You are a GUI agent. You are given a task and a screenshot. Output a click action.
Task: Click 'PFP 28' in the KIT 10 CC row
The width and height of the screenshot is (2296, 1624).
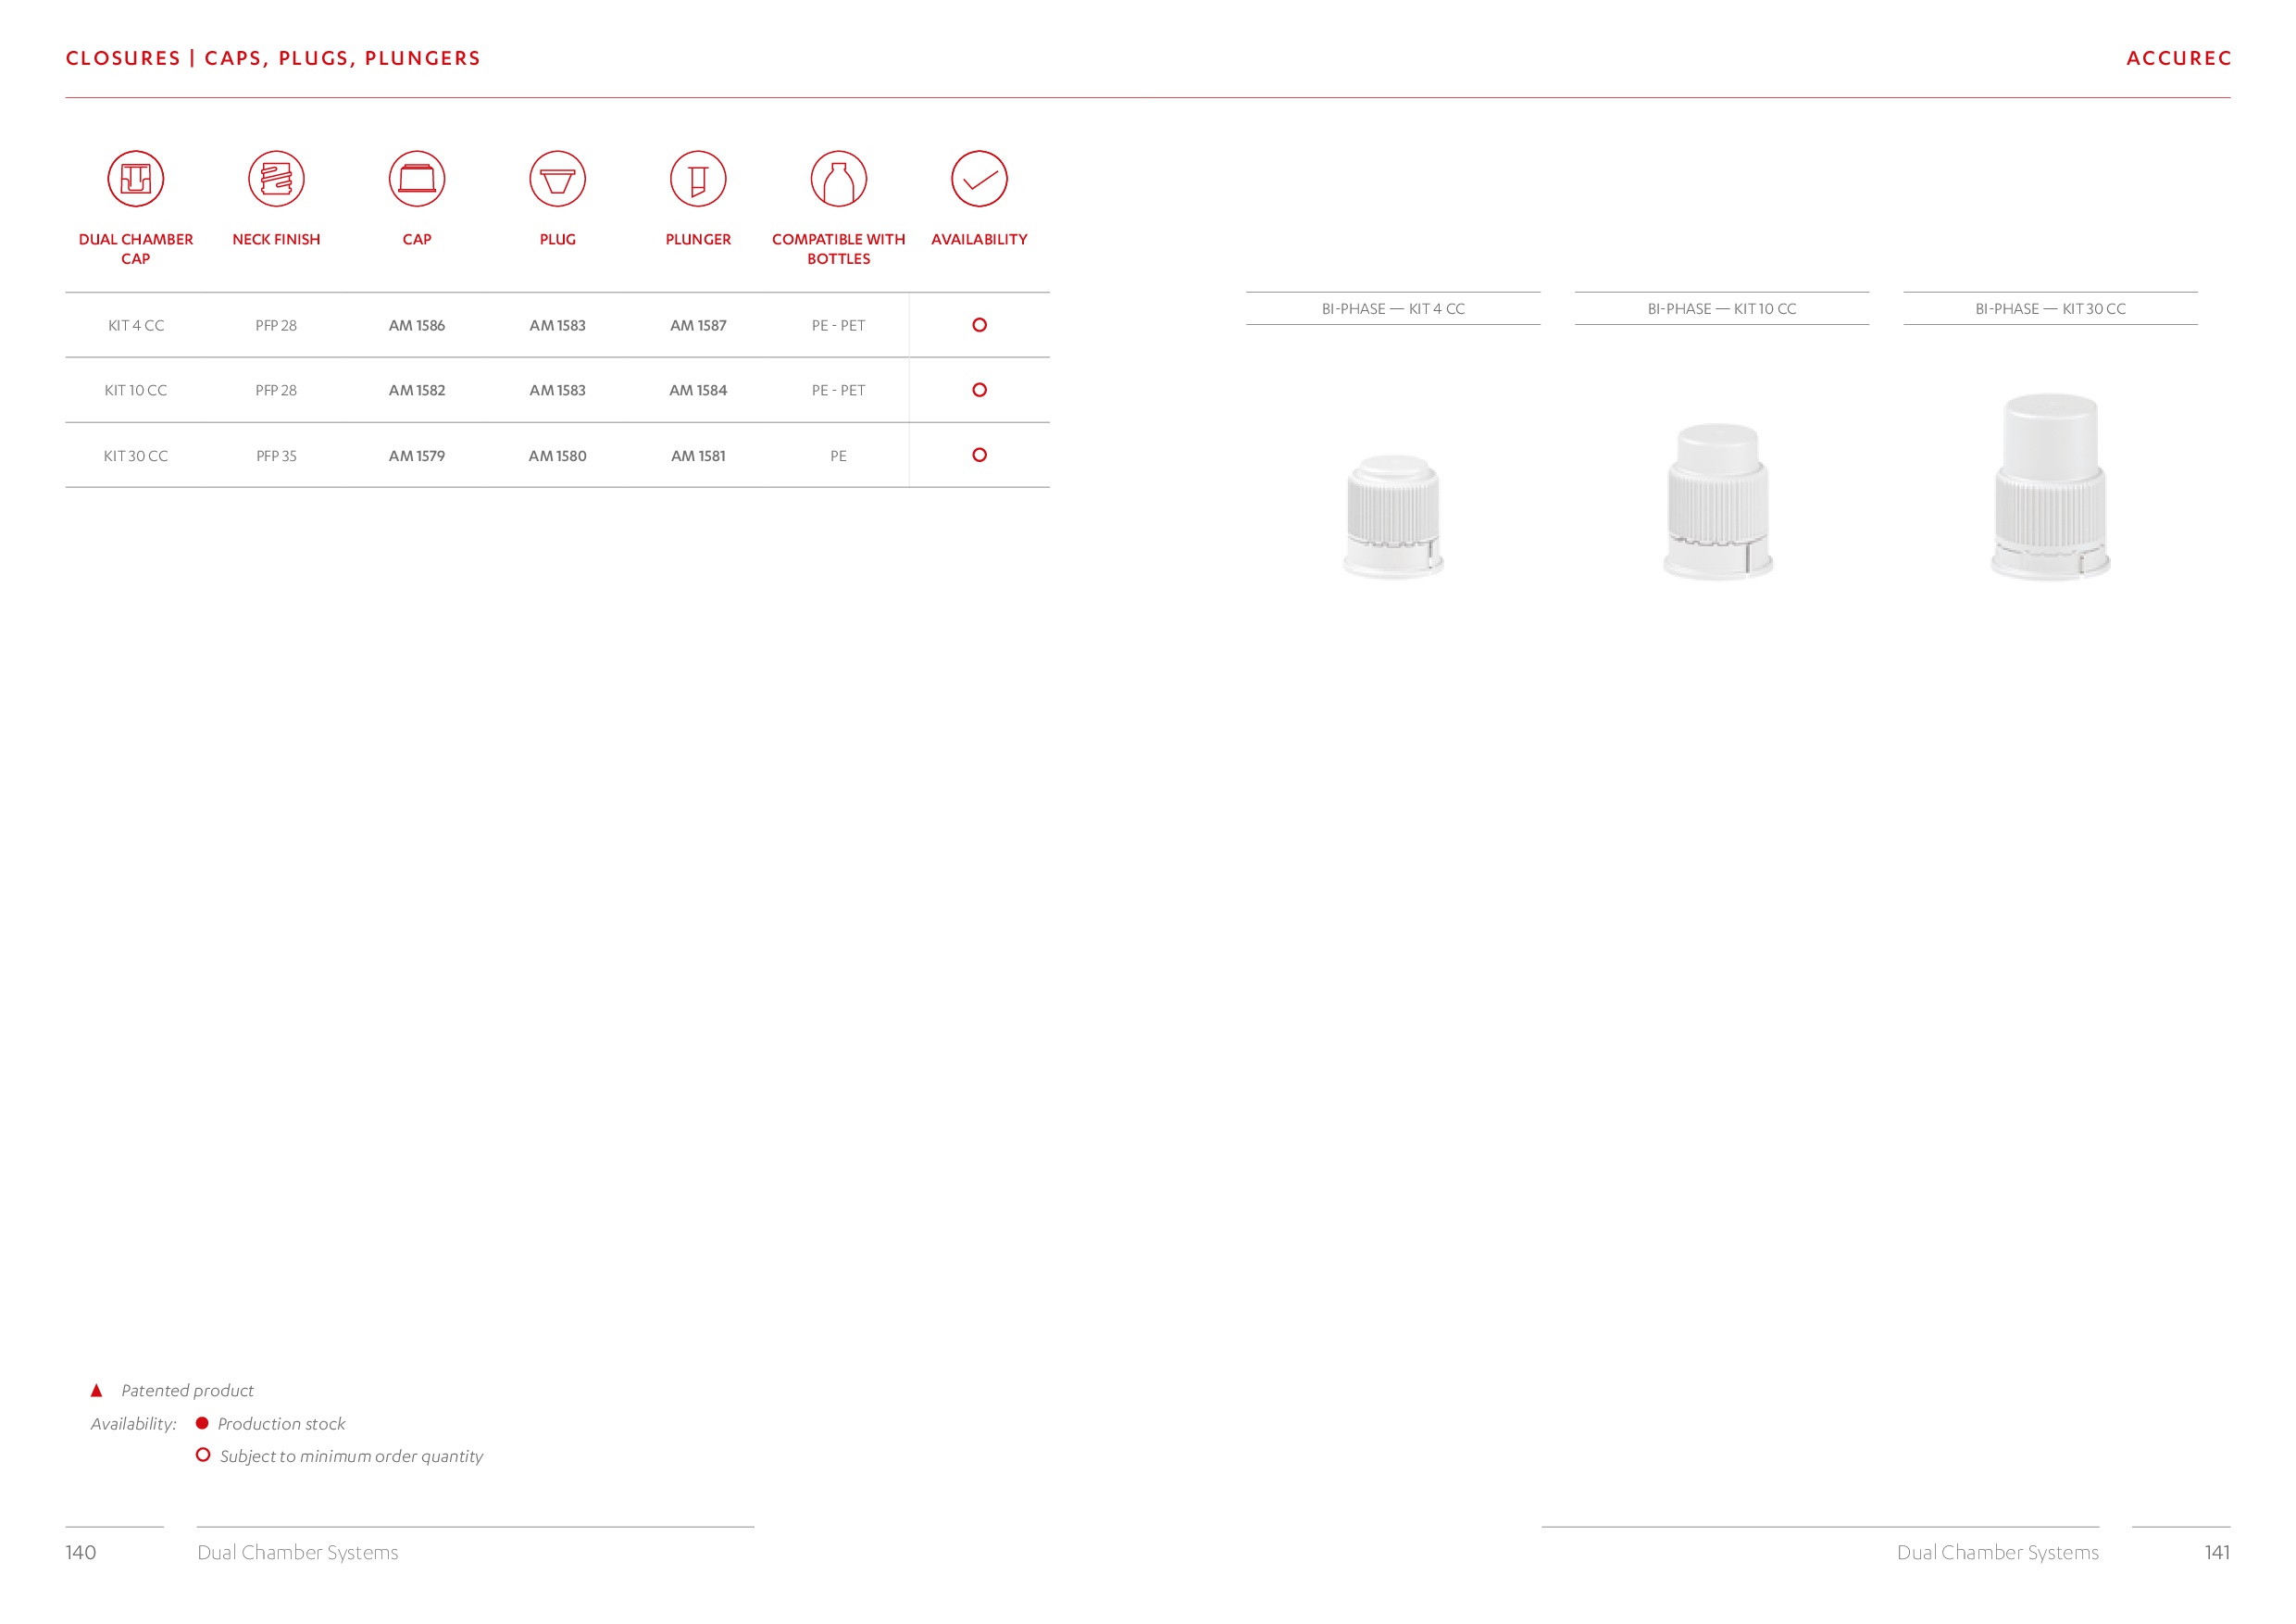pos(276,391)
